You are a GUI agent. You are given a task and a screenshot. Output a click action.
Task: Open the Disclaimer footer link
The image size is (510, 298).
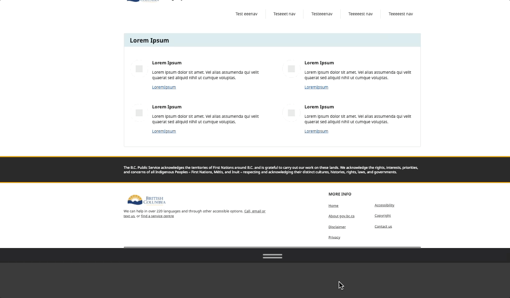337,227
